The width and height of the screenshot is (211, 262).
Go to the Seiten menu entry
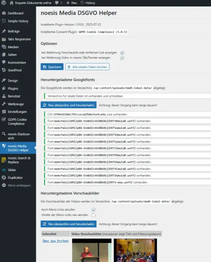12,55
